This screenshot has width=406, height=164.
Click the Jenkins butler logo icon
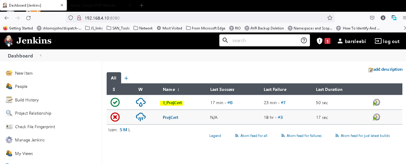click(8, 41)
